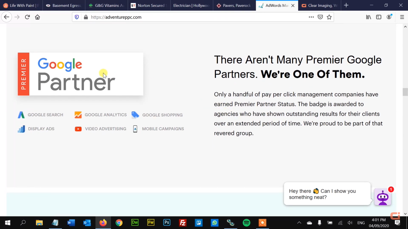The height and width of the screenshot is (229, 408).
Task: Click the ENG input language indicator
Action: tap(361, 223)
